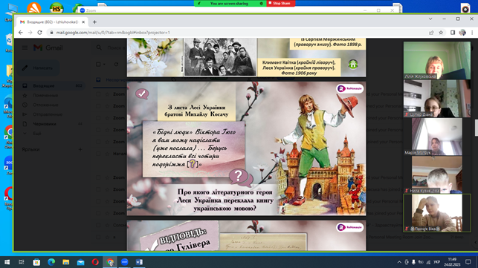Launch Opera browser from taskbar
478x268 pixels.
point(95,262)
